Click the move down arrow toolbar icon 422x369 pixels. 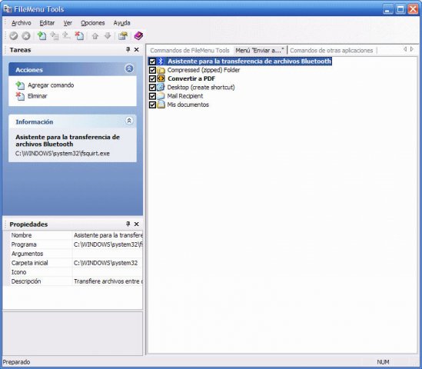[108, 36]
